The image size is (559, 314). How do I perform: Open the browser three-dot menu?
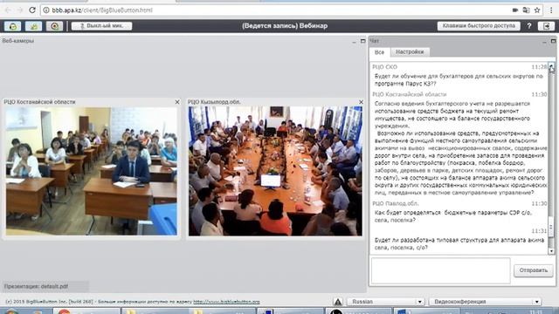pos(551,10)
